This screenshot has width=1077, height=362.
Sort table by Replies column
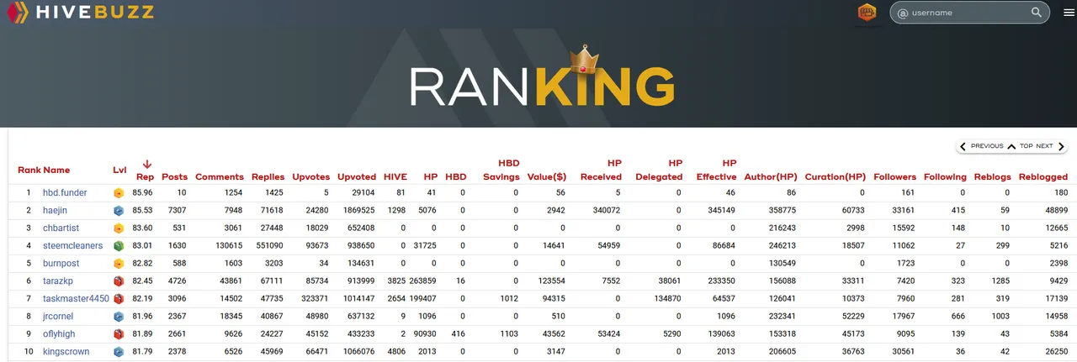click(x=268, y=177)
